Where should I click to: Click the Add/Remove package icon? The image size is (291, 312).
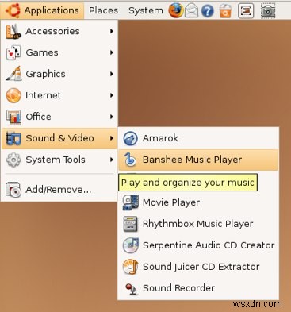[13, 190]
